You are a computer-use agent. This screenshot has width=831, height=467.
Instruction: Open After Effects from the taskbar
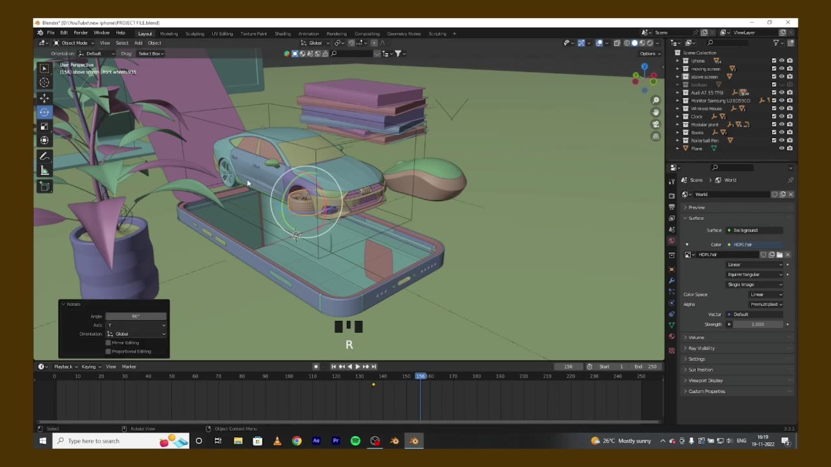[316, 441]
